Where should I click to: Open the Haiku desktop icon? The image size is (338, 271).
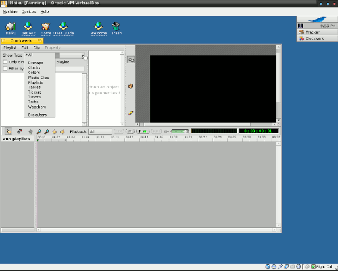click(11, 28)
